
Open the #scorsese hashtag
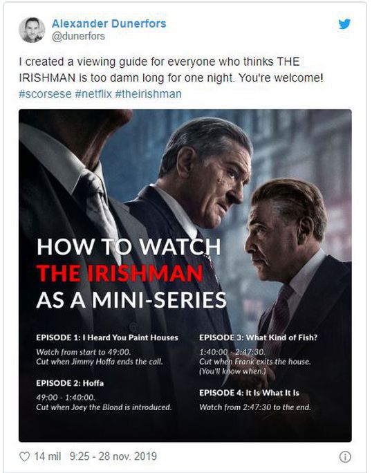tap(45, 94)
